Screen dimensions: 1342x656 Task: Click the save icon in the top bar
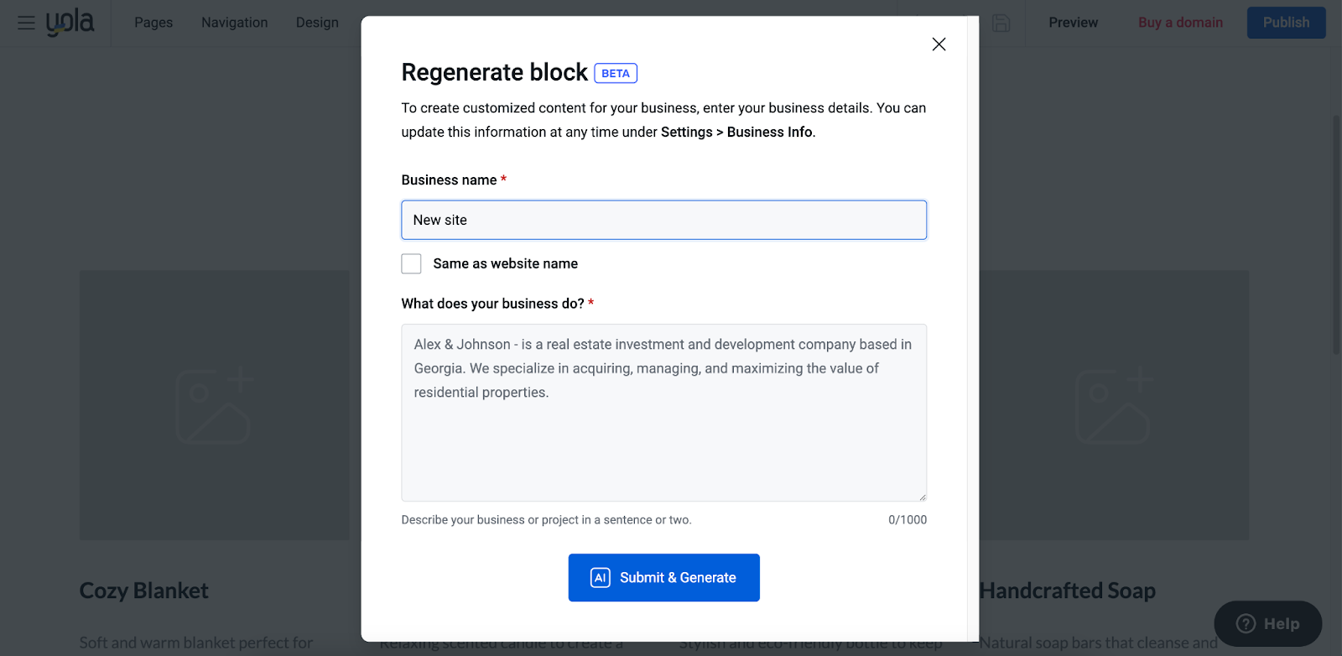pos(1001,23)
